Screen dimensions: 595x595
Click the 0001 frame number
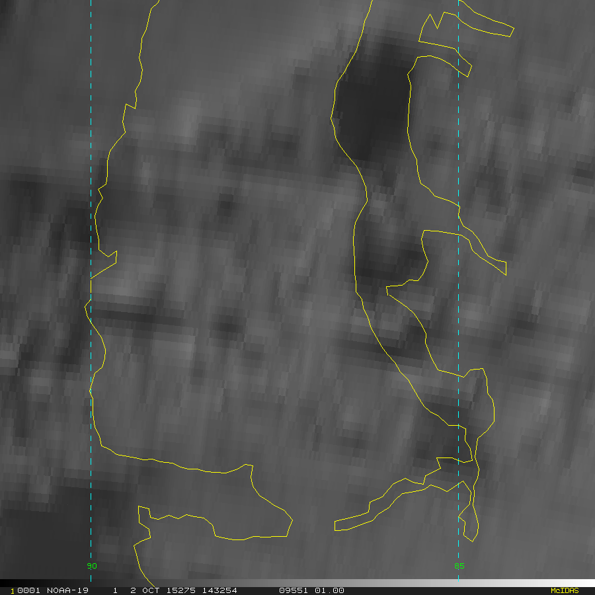(28, 590)
